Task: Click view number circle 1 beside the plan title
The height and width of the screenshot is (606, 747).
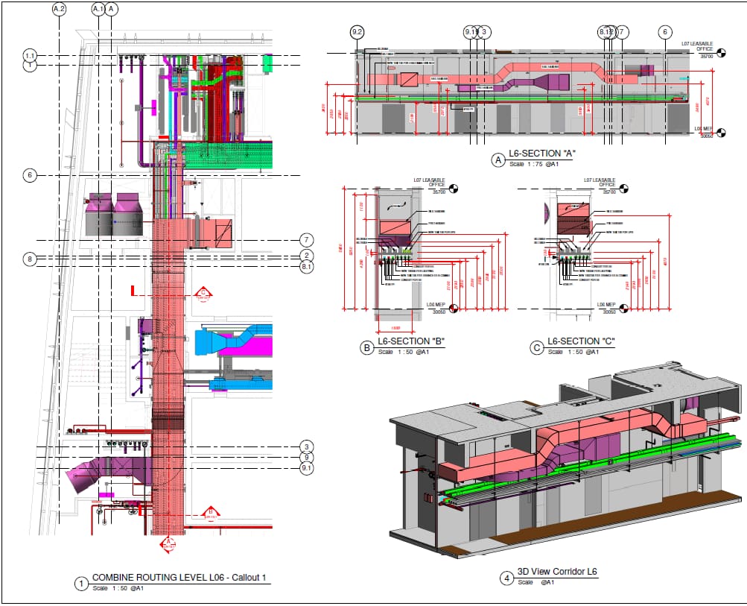Action: tap(81, 584)
